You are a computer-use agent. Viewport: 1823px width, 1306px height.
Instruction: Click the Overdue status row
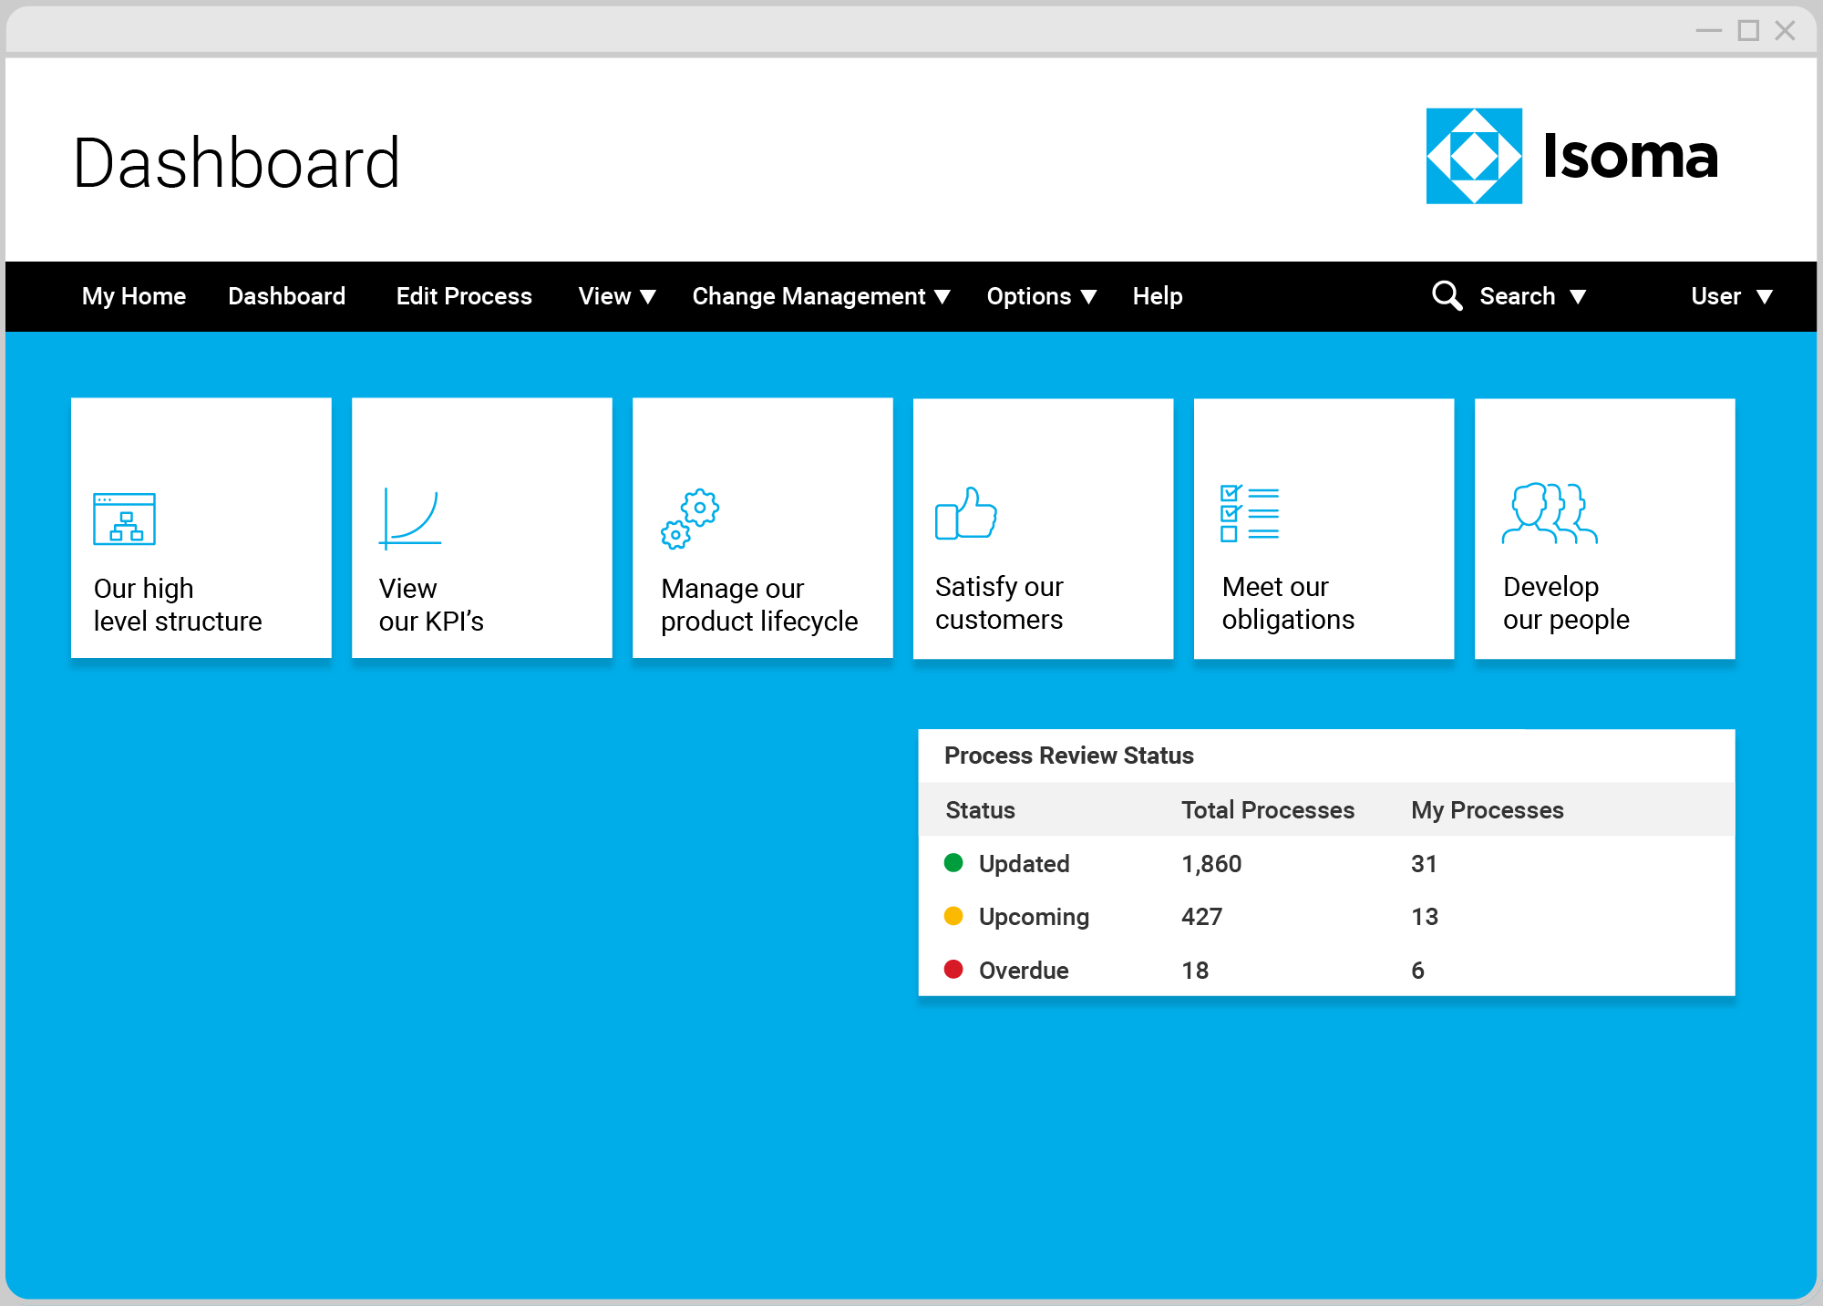click(x=1326, y=970)
